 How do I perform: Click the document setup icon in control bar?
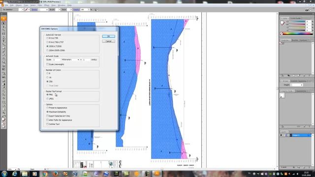pyautogui.click(x=96, y=10)
